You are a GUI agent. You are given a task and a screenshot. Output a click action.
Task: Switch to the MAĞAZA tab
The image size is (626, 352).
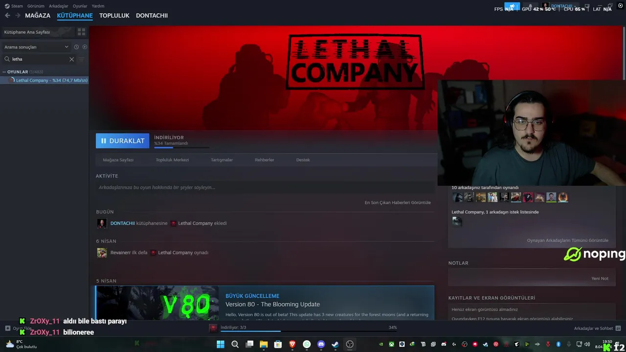coord(38,16)
